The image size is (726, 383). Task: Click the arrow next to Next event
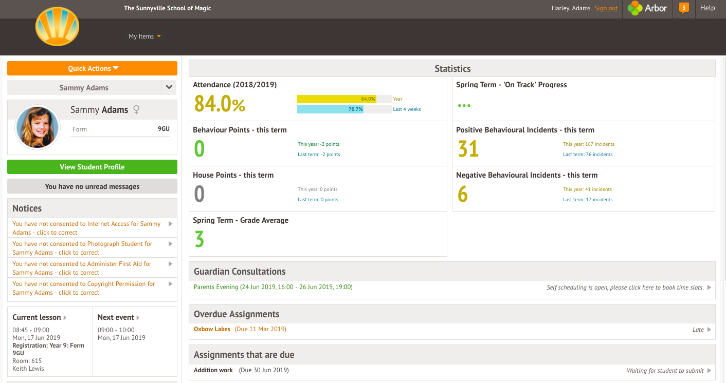(138, 318)
